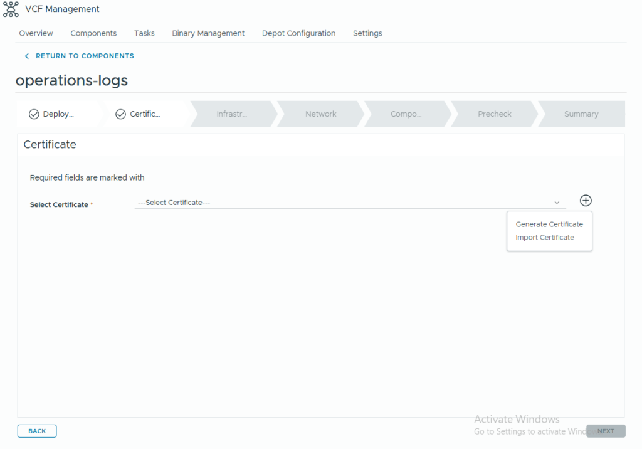Jump to the Infrastructure wizard step
This screenshot has height=449, width=642.
tap(232, 114)
